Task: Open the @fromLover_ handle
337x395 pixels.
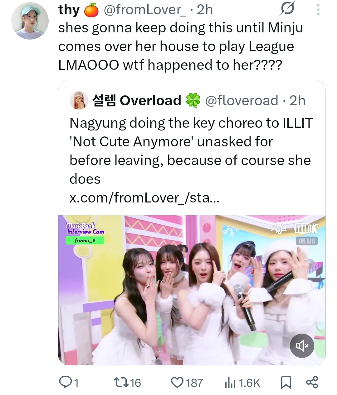Action: tap(144, 10)
